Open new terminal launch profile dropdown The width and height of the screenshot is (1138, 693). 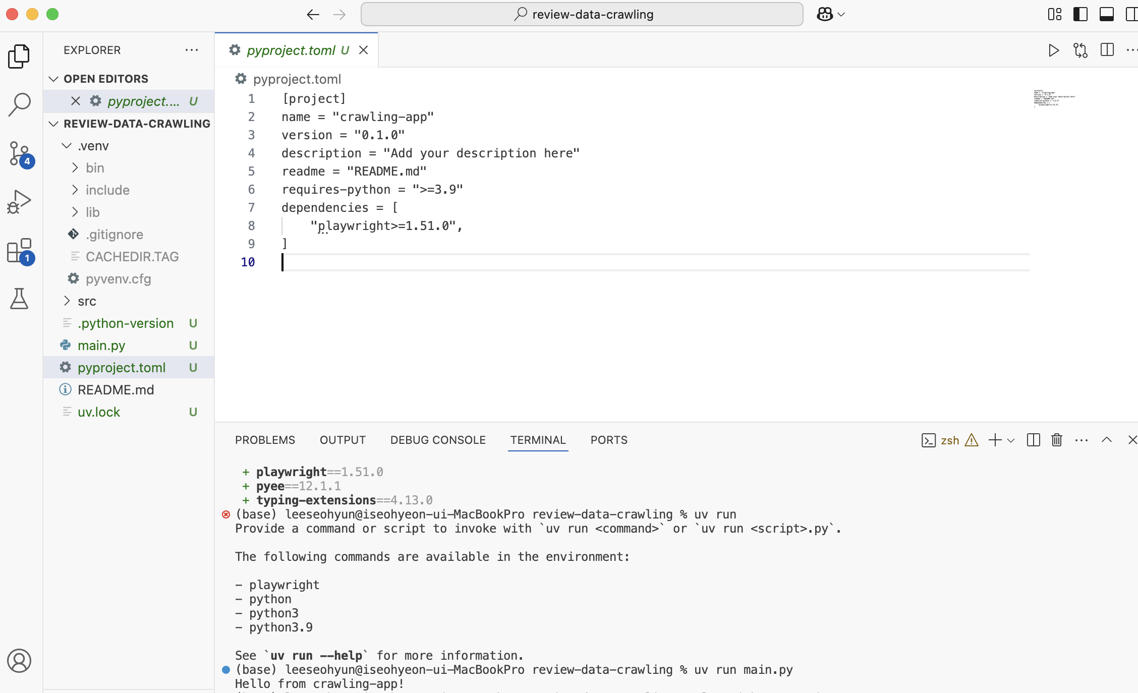(x=1011, y=440)
